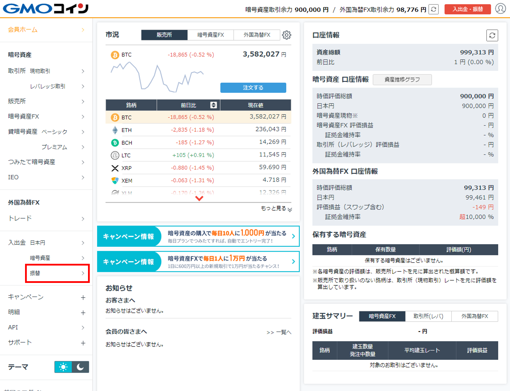Click the GMOコイン logo

click(x=46, y=8)
